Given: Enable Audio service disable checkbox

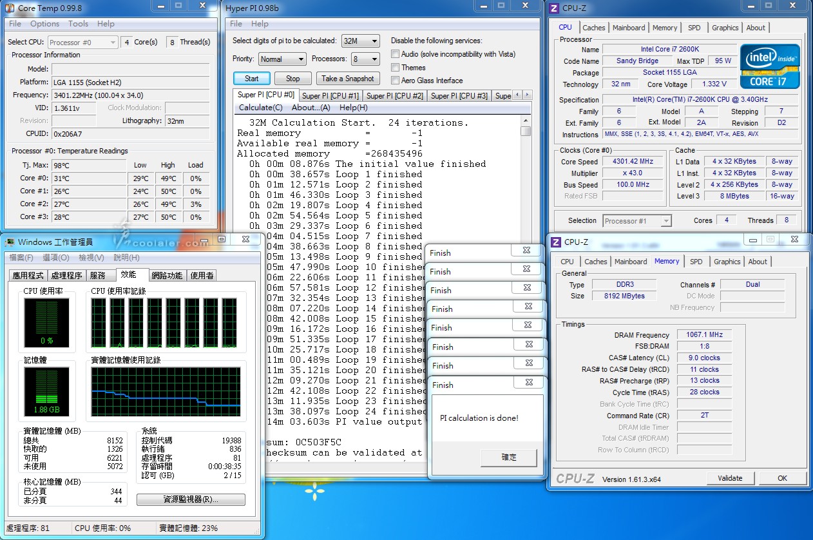Looking at the screenshot, I should coord(396,54).
